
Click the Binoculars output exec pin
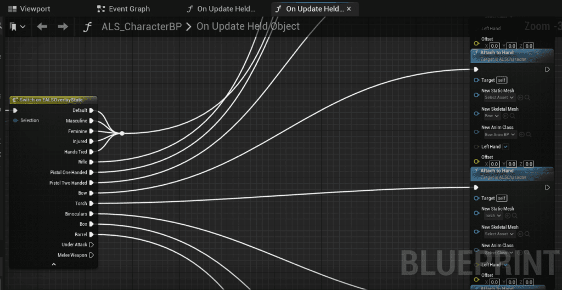[92, 214]
